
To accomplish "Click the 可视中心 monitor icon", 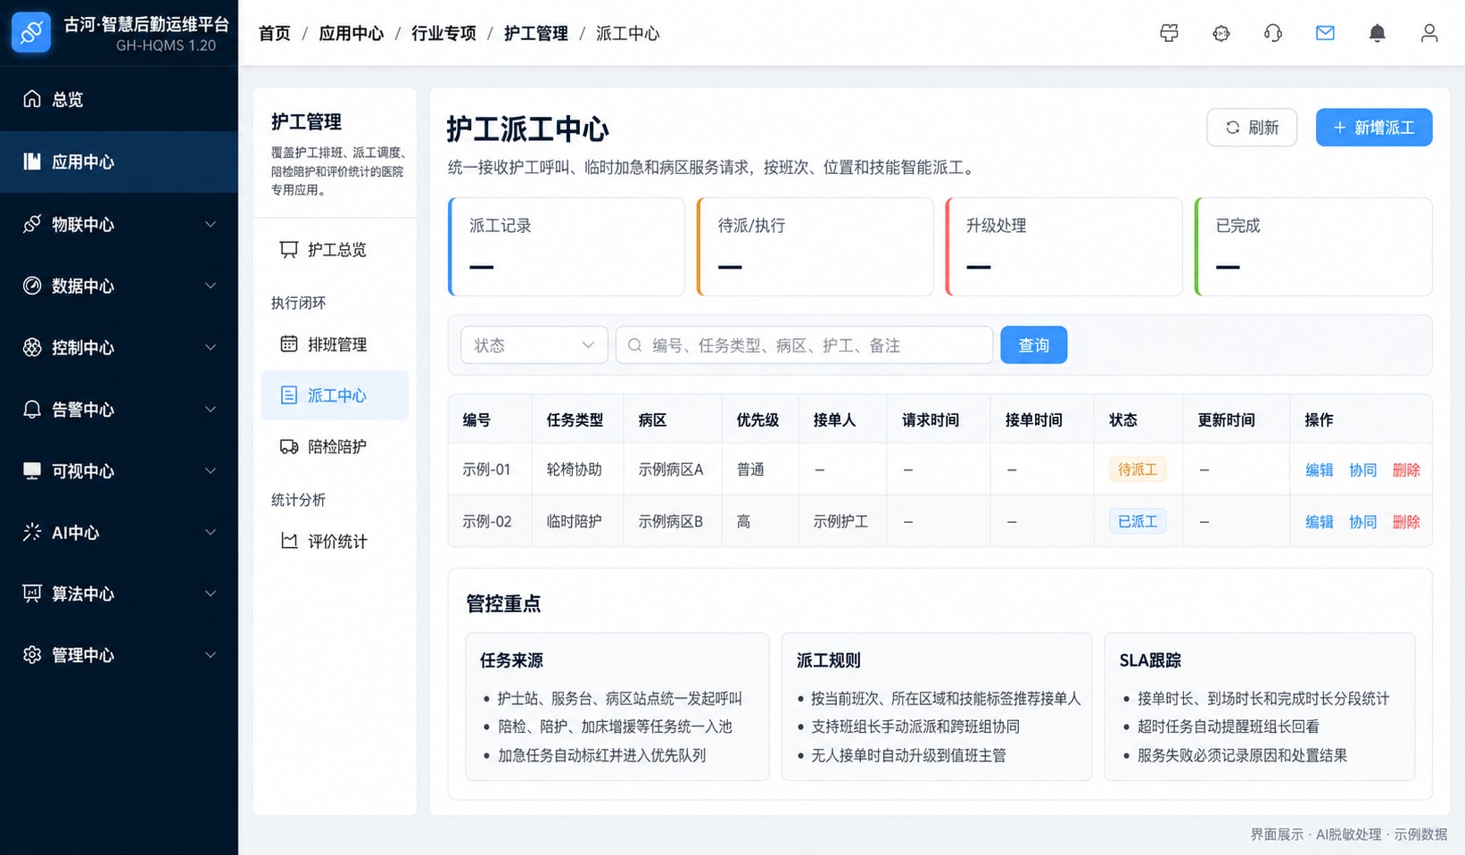I will (32, 470).
